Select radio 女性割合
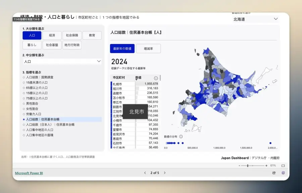302x193 pixels. [31, 109]
